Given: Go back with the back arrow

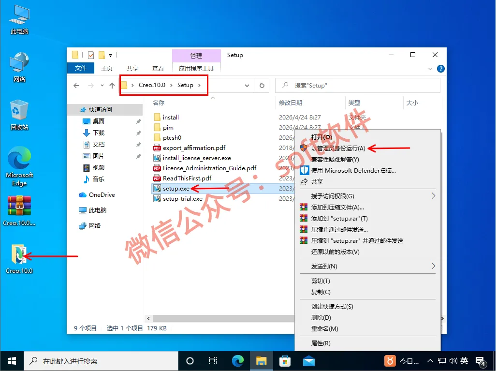Looking at the screenshot, I should [76, 86].
